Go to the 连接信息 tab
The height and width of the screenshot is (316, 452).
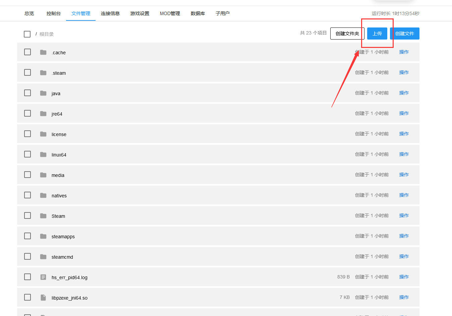point(110,13)
